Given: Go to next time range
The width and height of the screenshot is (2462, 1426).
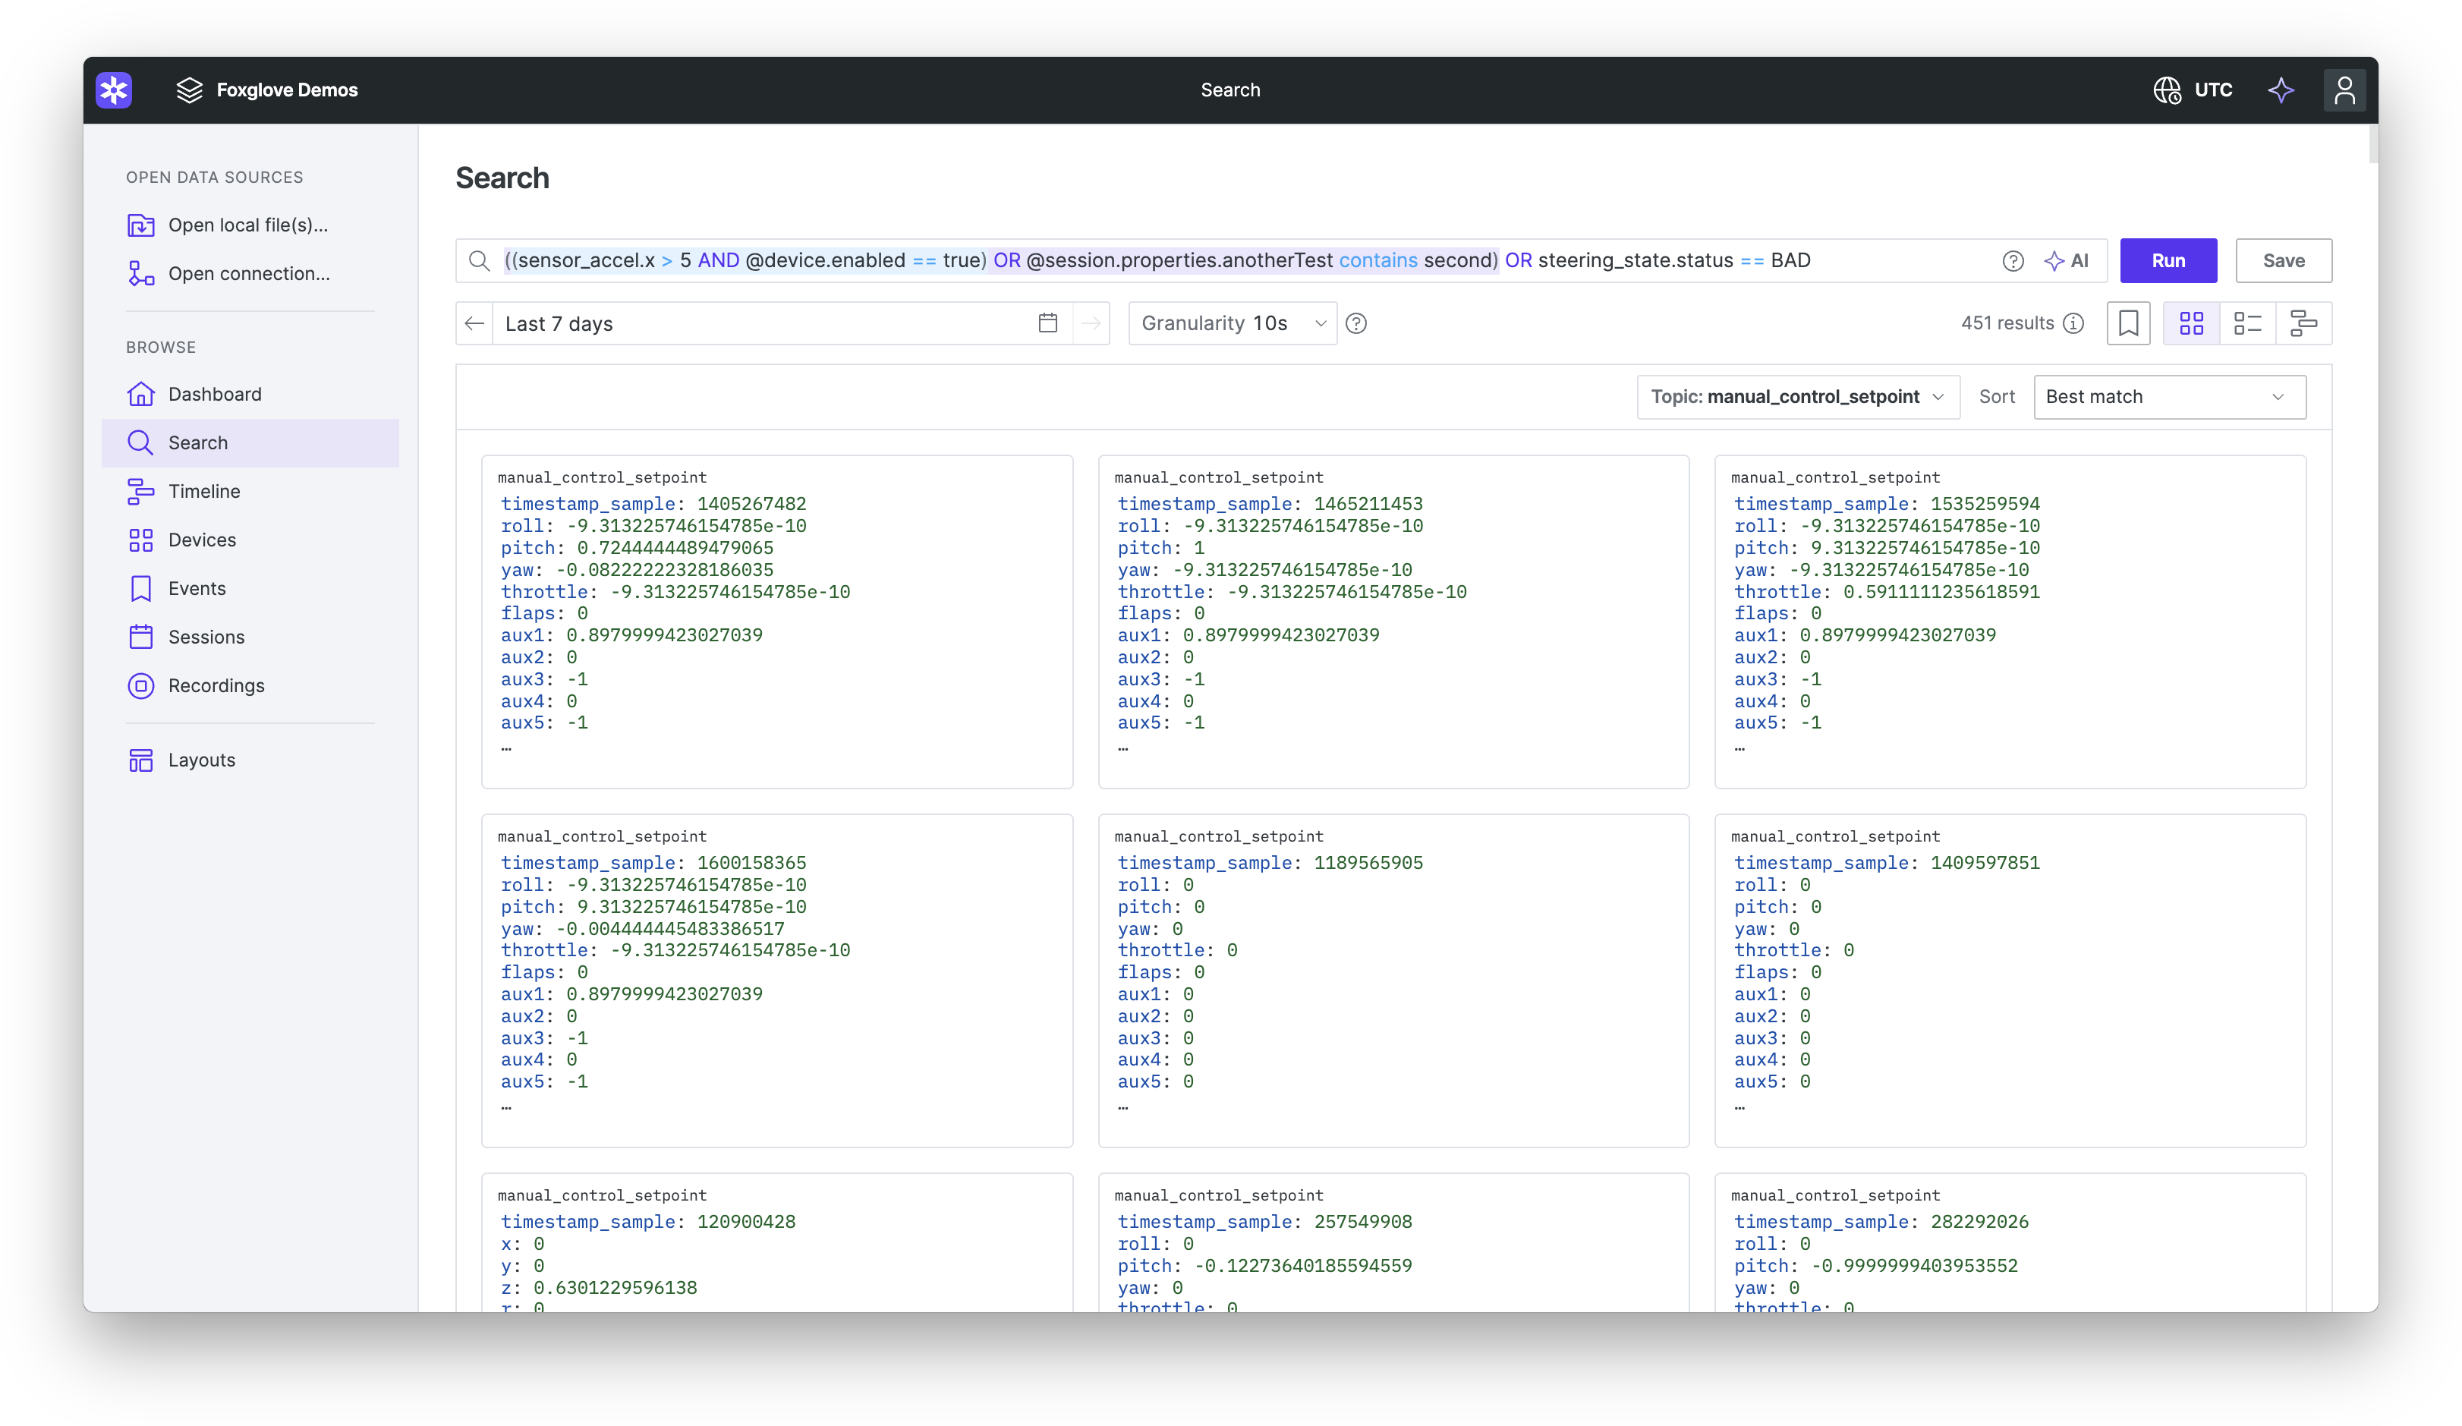Looking at the screenshot, I should (1091, 323).
